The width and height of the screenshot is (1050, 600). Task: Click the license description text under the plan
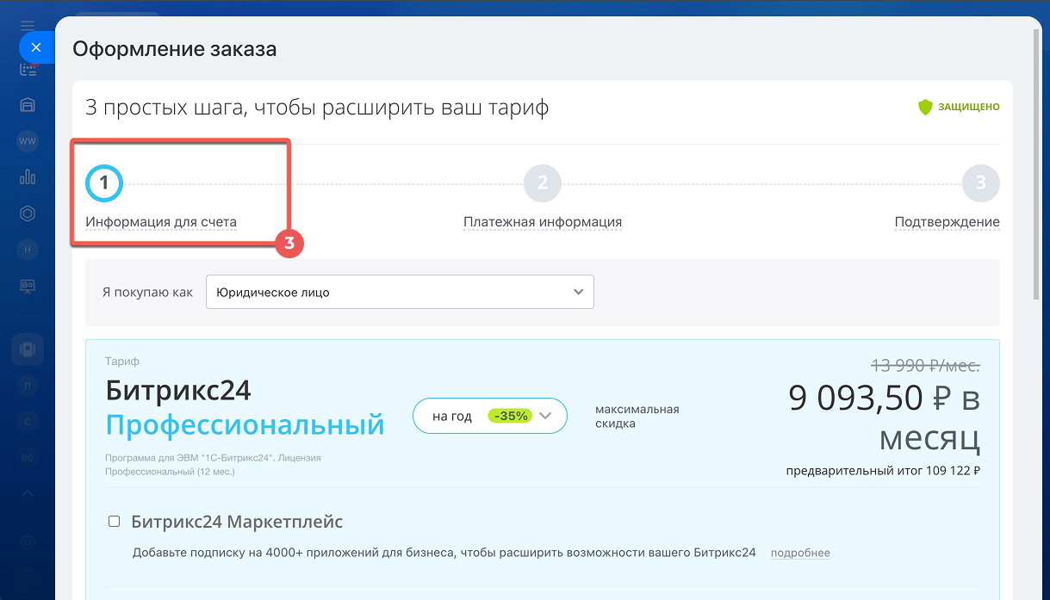tap(214, 465)
